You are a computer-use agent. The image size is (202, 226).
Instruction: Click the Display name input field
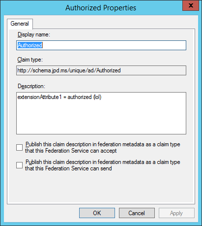coord(101,45)
